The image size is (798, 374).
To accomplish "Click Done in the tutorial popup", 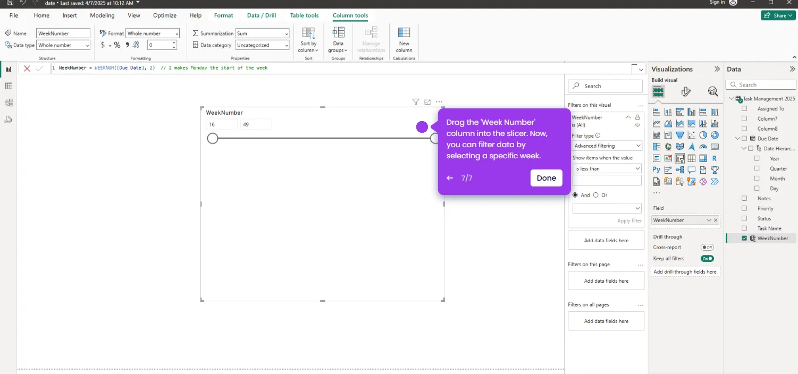I will point(546,178).
